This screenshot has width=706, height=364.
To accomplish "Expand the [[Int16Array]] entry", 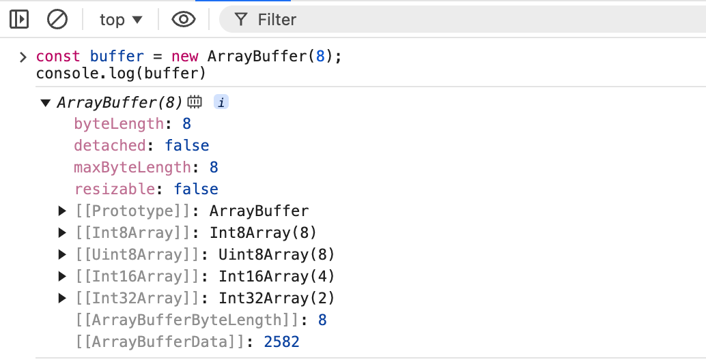I will pos(62,276).
